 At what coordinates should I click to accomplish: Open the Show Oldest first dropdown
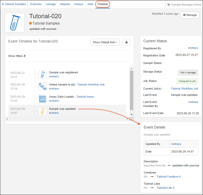coord(105,42)
